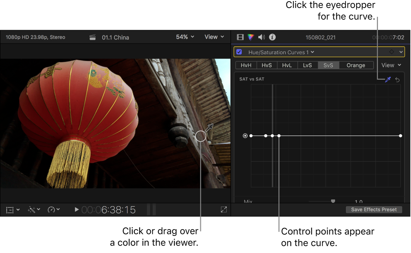Select the Orange curve tab
Viewport: 411px width, 253px height.
point(356,65)
